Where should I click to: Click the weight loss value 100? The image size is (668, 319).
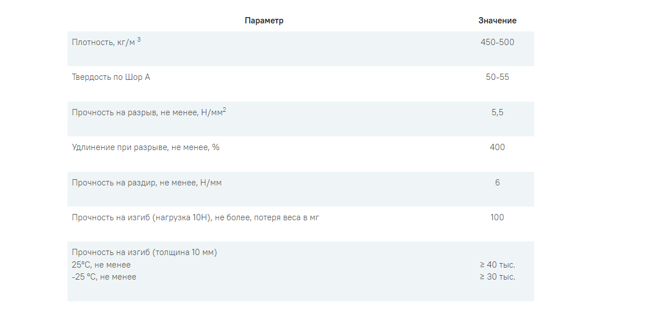497,217
